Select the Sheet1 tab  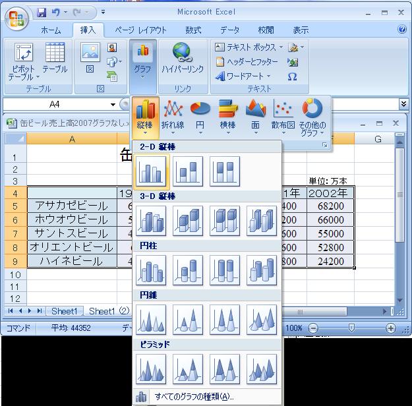coord(65,311)
